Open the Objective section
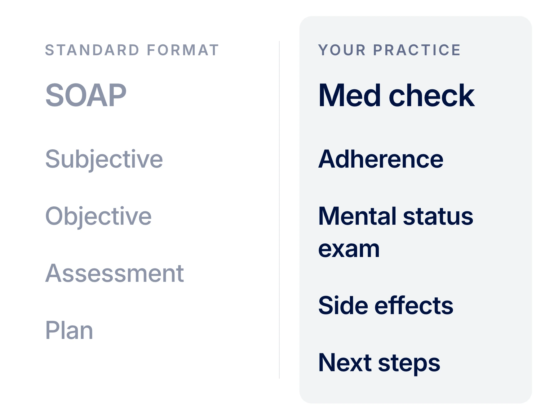Screen dimensions: 558x419 point(98,217)
